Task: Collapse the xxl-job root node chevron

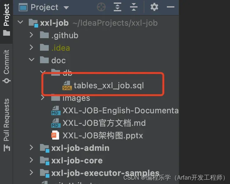Action: point(20,22)
